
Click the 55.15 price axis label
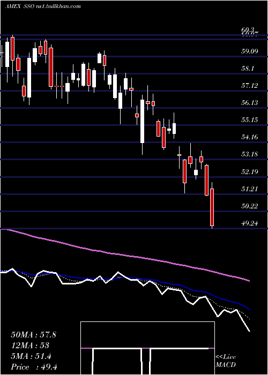click(x=250, y=120)
